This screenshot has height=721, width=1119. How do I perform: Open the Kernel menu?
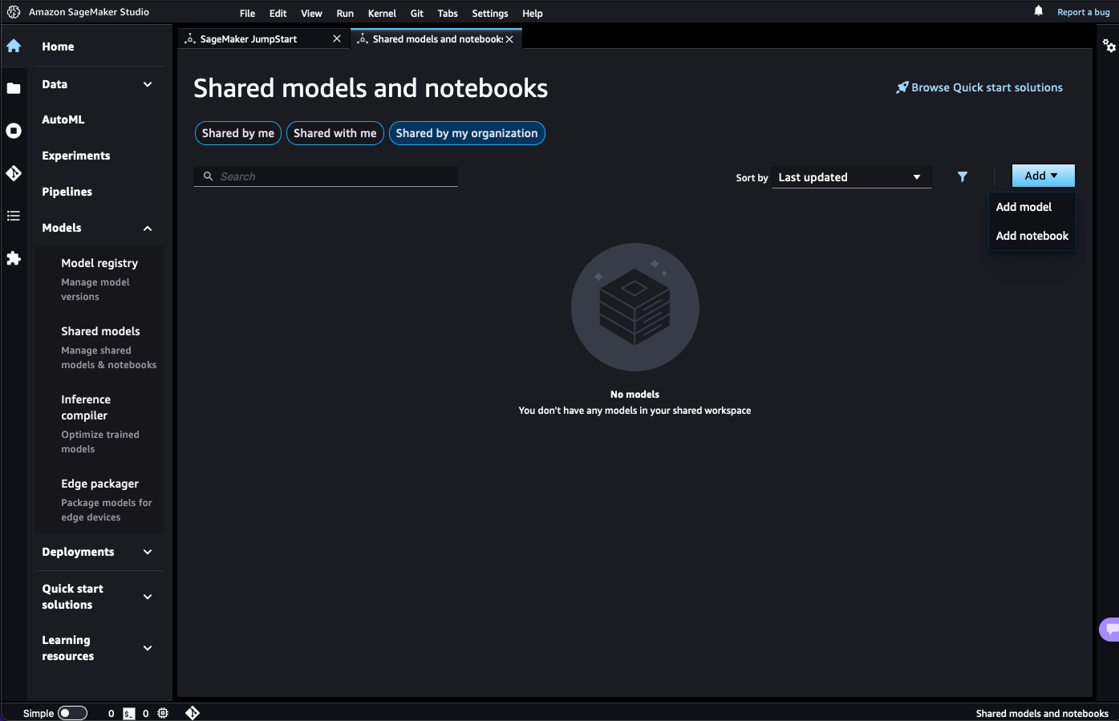pyautogui.click(x=382, y=13)
